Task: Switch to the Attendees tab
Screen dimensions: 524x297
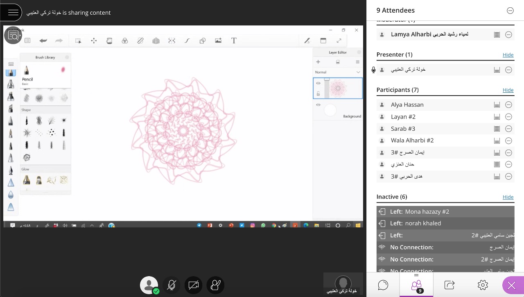Action: [x=416, y=285]
